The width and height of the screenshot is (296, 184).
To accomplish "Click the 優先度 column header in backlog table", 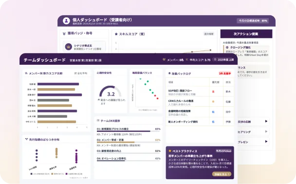I will 216,82.
